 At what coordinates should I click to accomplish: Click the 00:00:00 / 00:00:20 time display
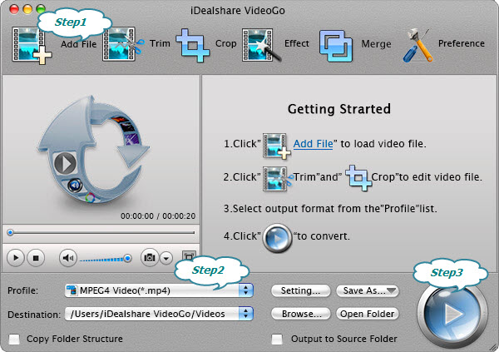(x=158, y=216)
